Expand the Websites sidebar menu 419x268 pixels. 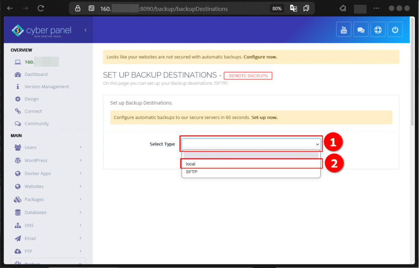(33, 186)
